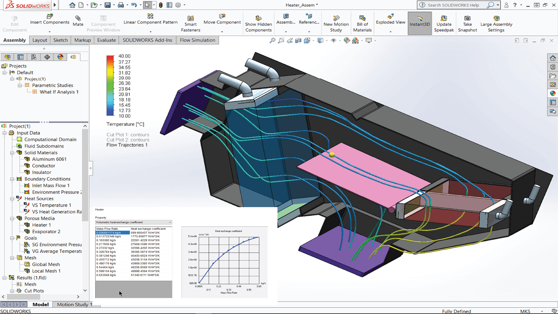Select Volumetric heat exchange coefficient dropdown
The height and width of the screenshot is (314, 558).
(133, 223)
